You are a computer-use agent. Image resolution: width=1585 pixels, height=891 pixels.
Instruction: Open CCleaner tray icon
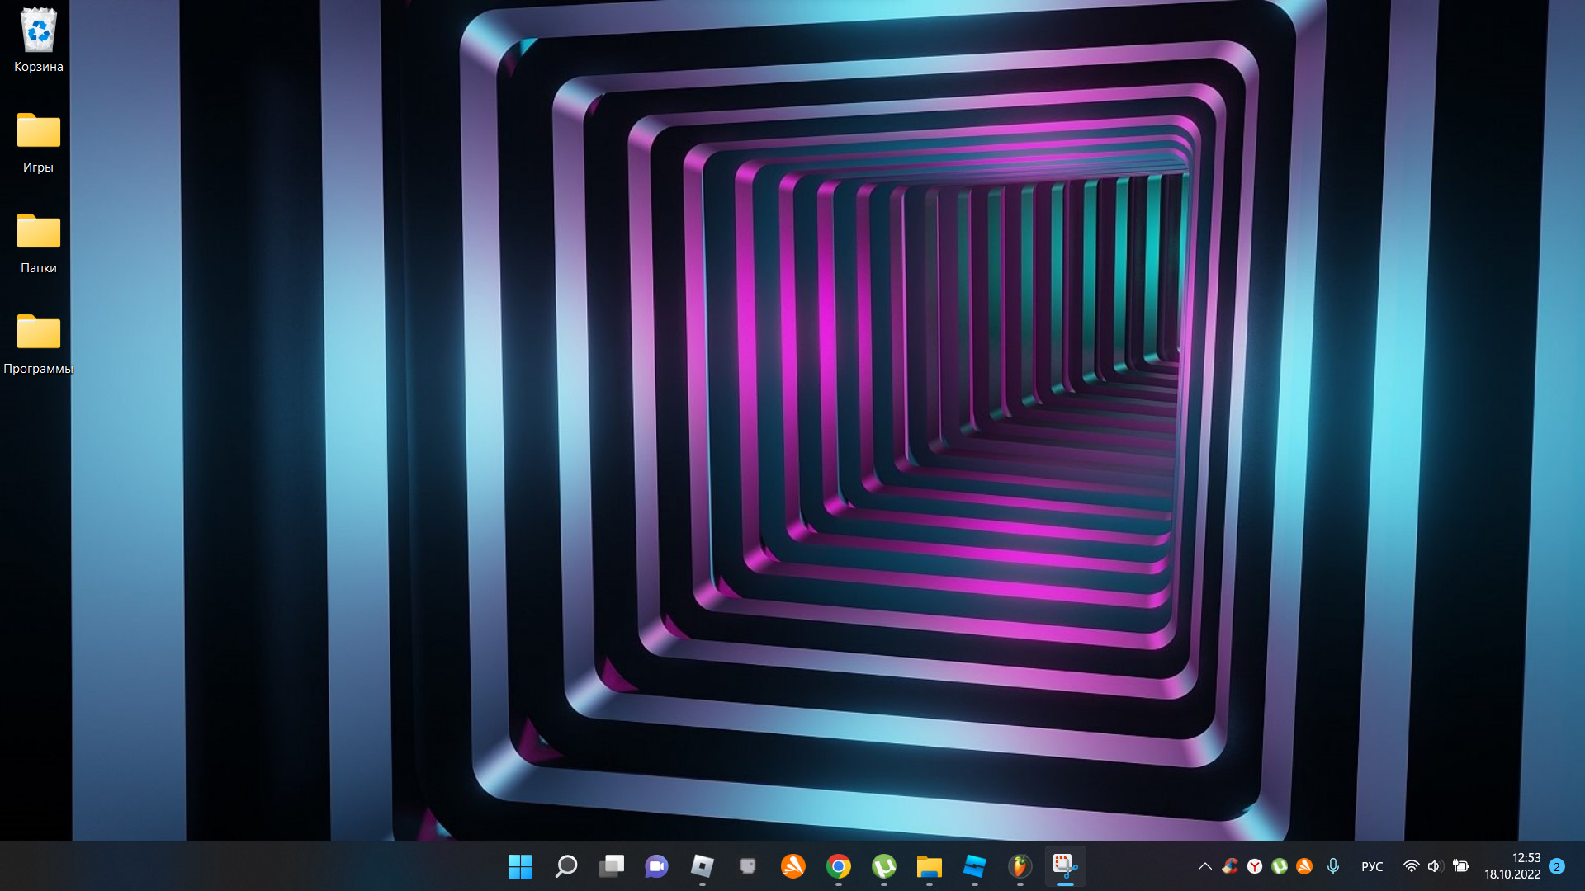(1230, 866)
